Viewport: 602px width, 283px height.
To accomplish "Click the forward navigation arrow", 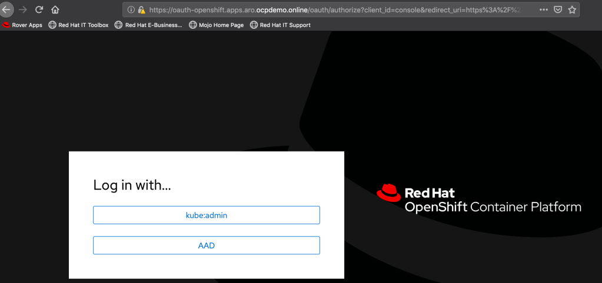I will [x=23, y=9].
